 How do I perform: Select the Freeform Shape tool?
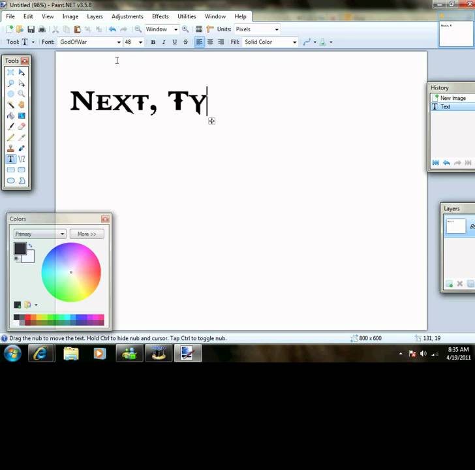coord(22,181)
